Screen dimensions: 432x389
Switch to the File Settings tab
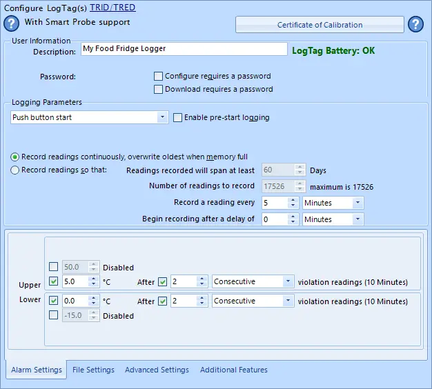click(x=93, y=370)
